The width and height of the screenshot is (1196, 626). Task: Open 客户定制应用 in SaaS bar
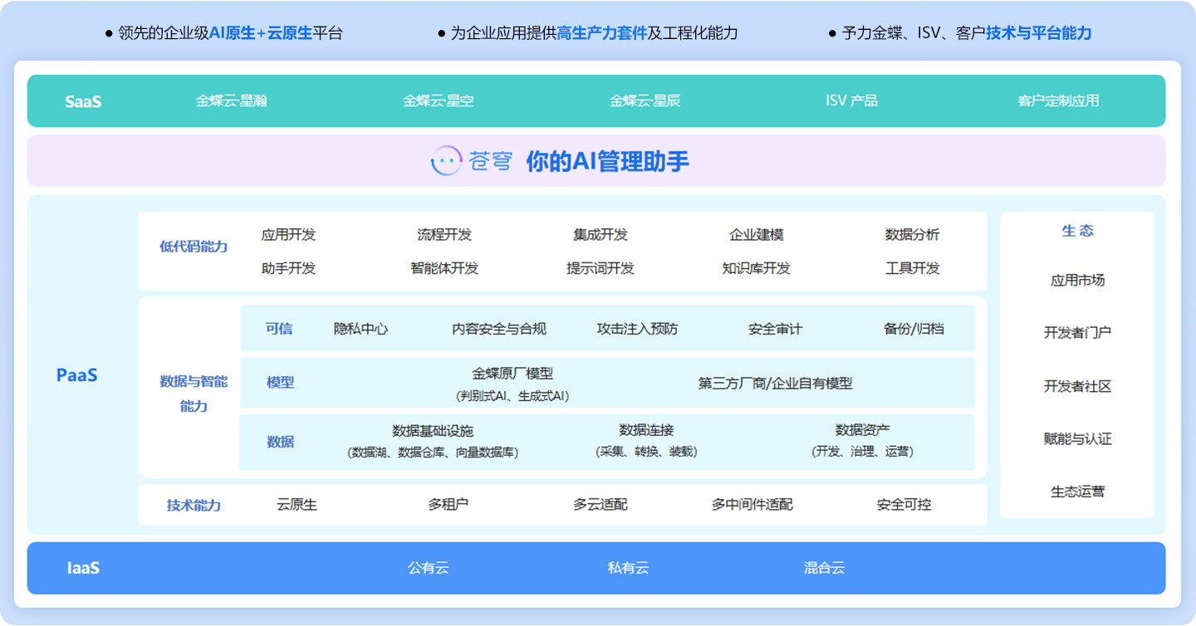pos(1058,100)
